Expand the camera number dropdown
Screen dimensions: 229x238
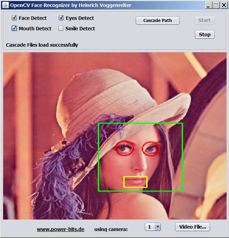click(157, 227)
